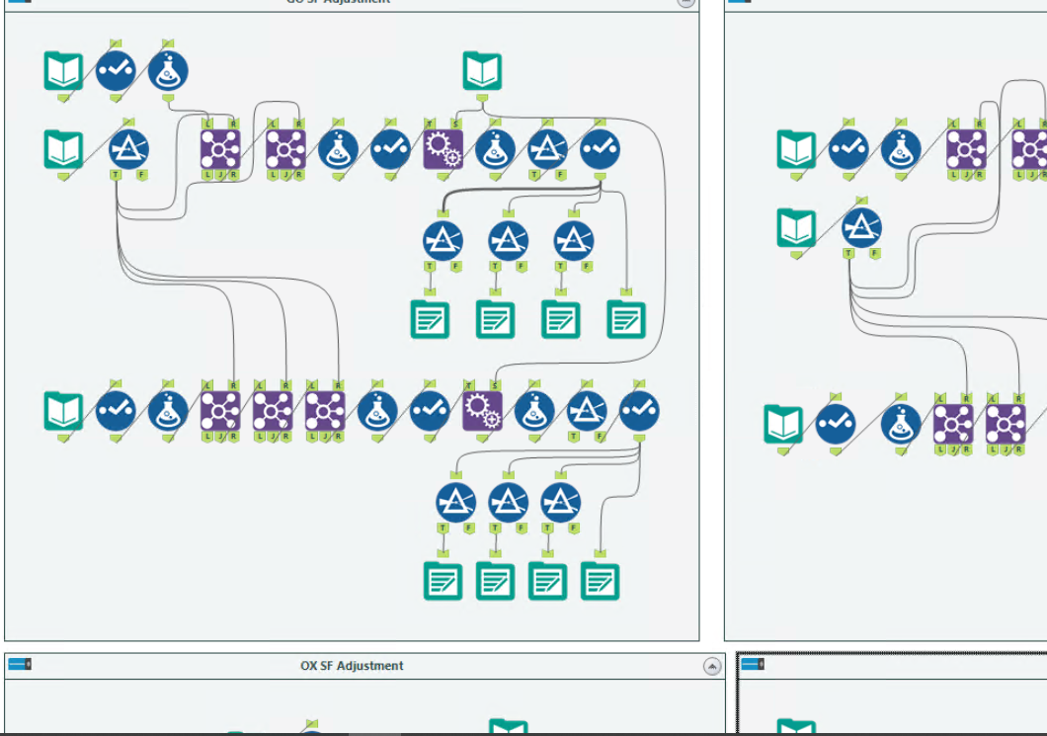The image size is (1047, 736).
Task: Click the Unique tool ending the top tool row
Action: coord(601,148)
